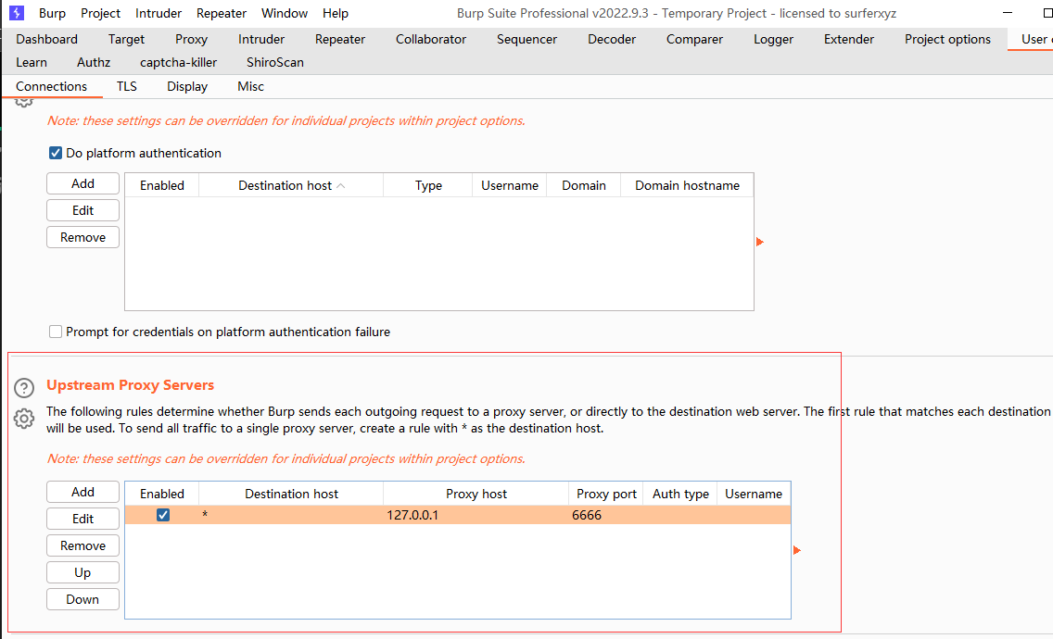1053x639 pixels.
Task: Select the Display sub-tab
Action: coord(186,86)
